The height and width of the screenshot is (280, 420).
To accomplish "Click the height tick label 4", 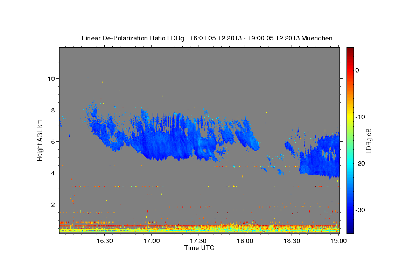I will tap(53, 173).
